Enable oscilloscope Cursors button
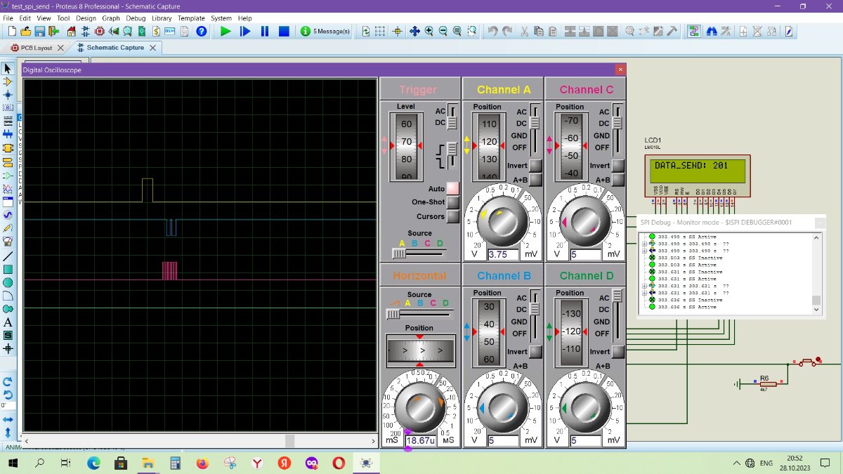Image resolution: width=843 pixels, height=474 pixels. (452, 216)
